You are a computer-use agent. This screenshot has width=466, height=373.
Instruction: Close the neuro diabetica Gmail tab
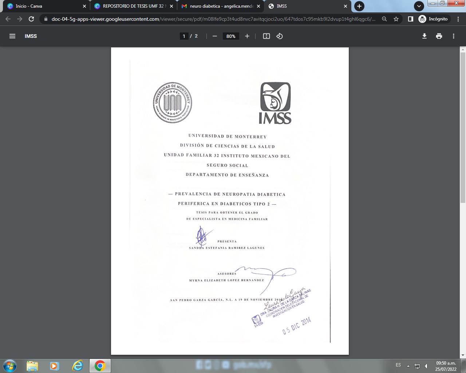pyautogui.click(x=258, y=6)
